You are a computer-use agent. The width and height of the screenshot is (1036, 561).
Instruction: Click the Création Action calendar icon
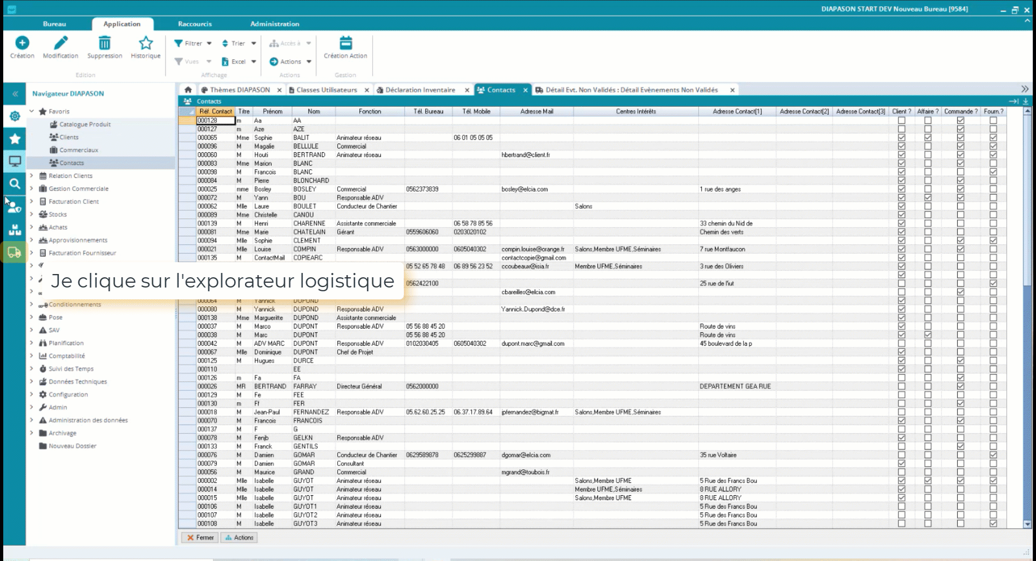tap(345, 43)
